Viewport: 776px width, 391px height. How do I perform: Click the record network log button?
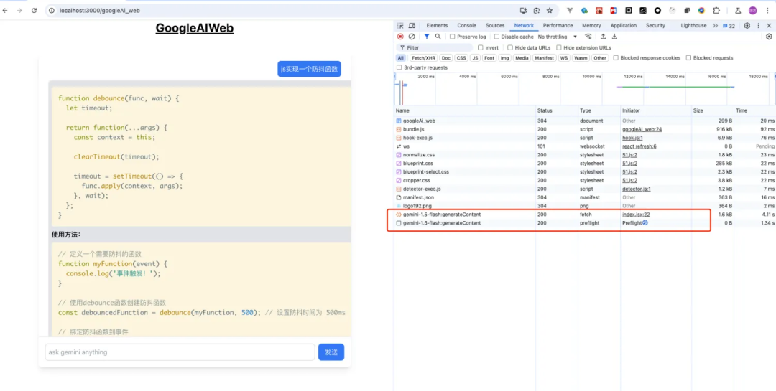(400, 37)
